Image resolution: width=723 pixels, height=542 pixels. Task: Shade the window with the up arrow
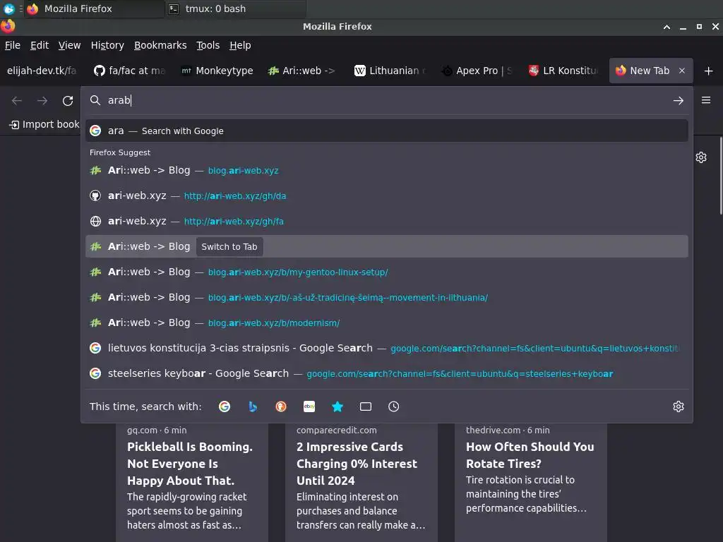[667, 27]
